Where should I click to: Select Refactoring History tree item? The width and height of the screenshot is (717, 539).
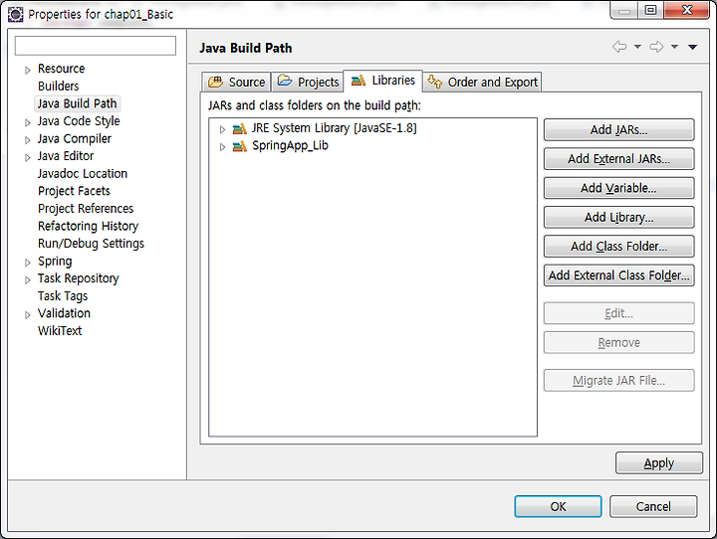click(x=88, y=226)
